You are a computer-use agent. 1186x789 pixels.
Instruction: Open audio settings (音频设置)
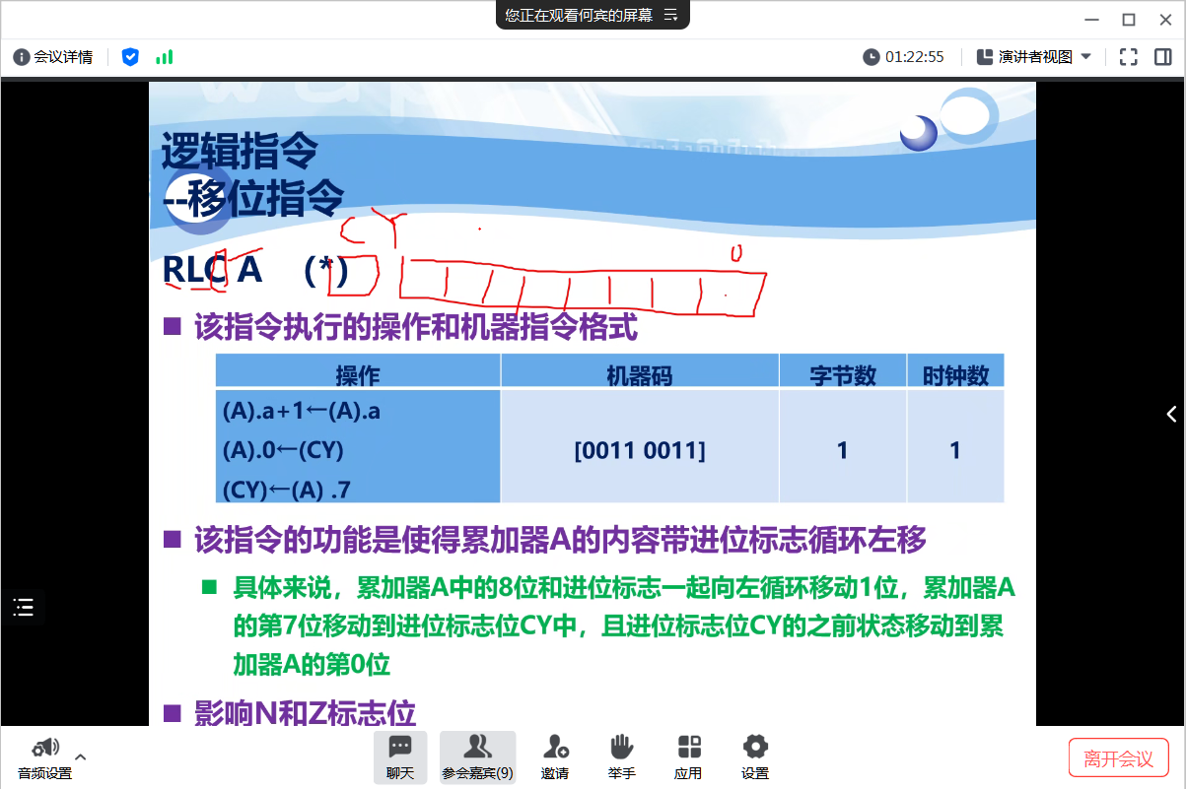click(44, 758)
